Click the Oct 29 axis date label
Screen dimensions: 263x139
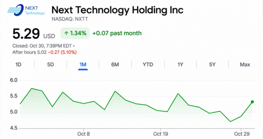coord(242,134)
